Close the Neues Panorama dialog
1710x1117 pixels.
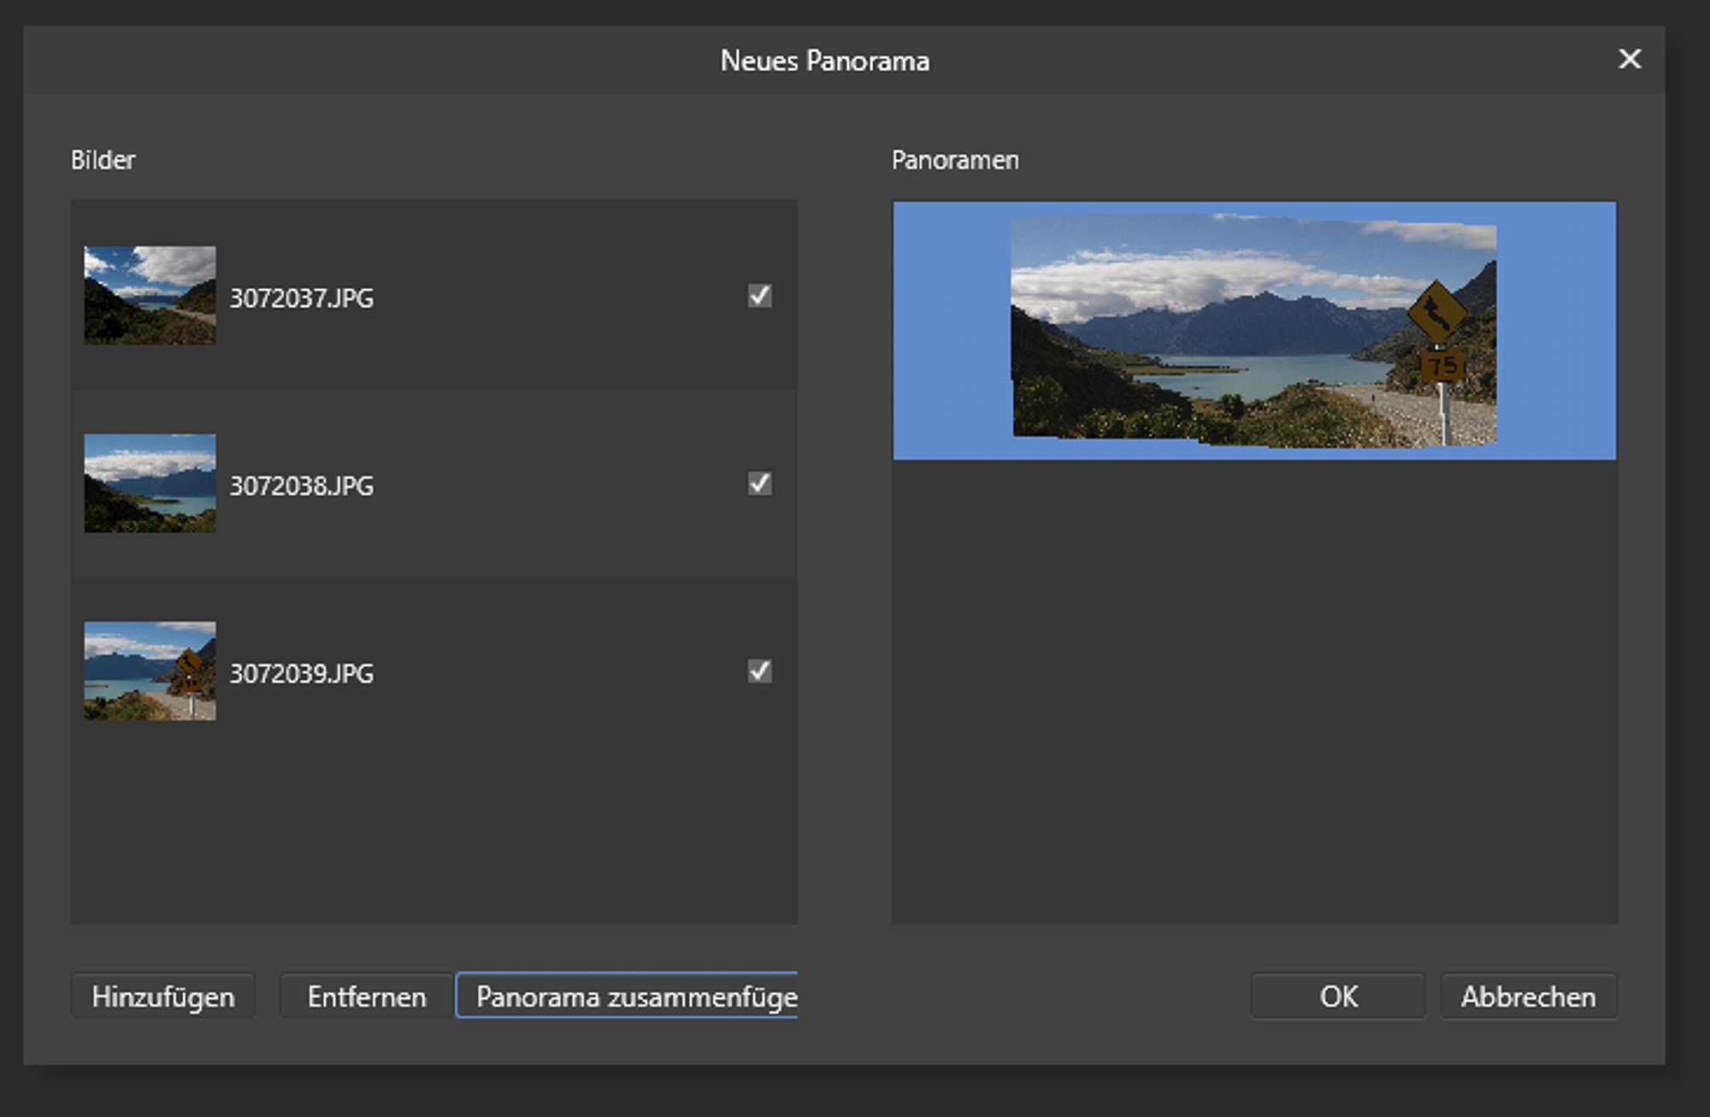coord(1630,59)
